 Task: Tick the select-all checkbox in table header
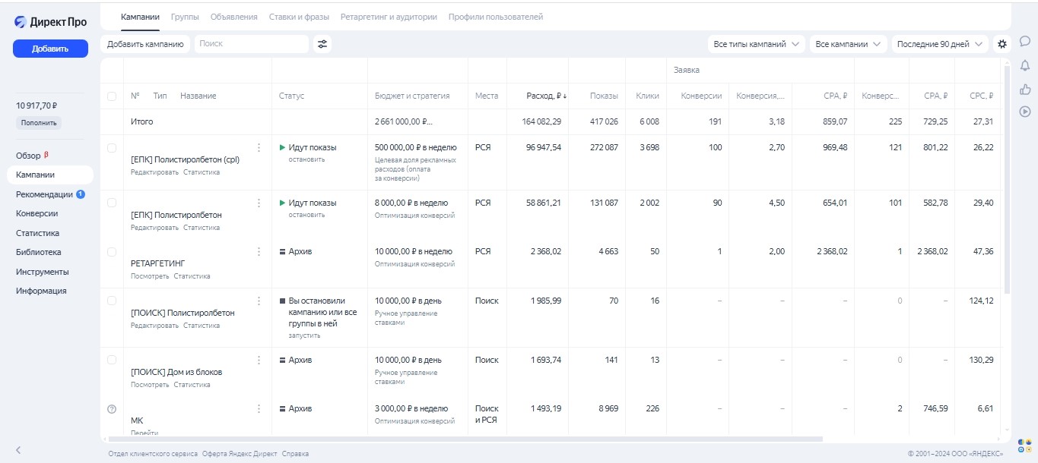coord(112,96)
